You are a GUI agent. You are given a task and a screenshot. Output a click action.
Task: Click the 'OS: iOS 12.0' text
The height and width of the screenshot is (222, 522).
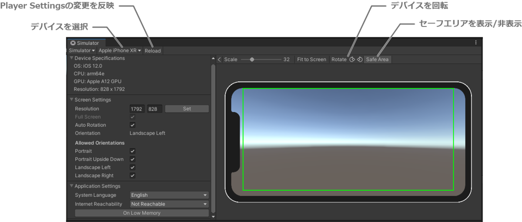tap(88, 66)
